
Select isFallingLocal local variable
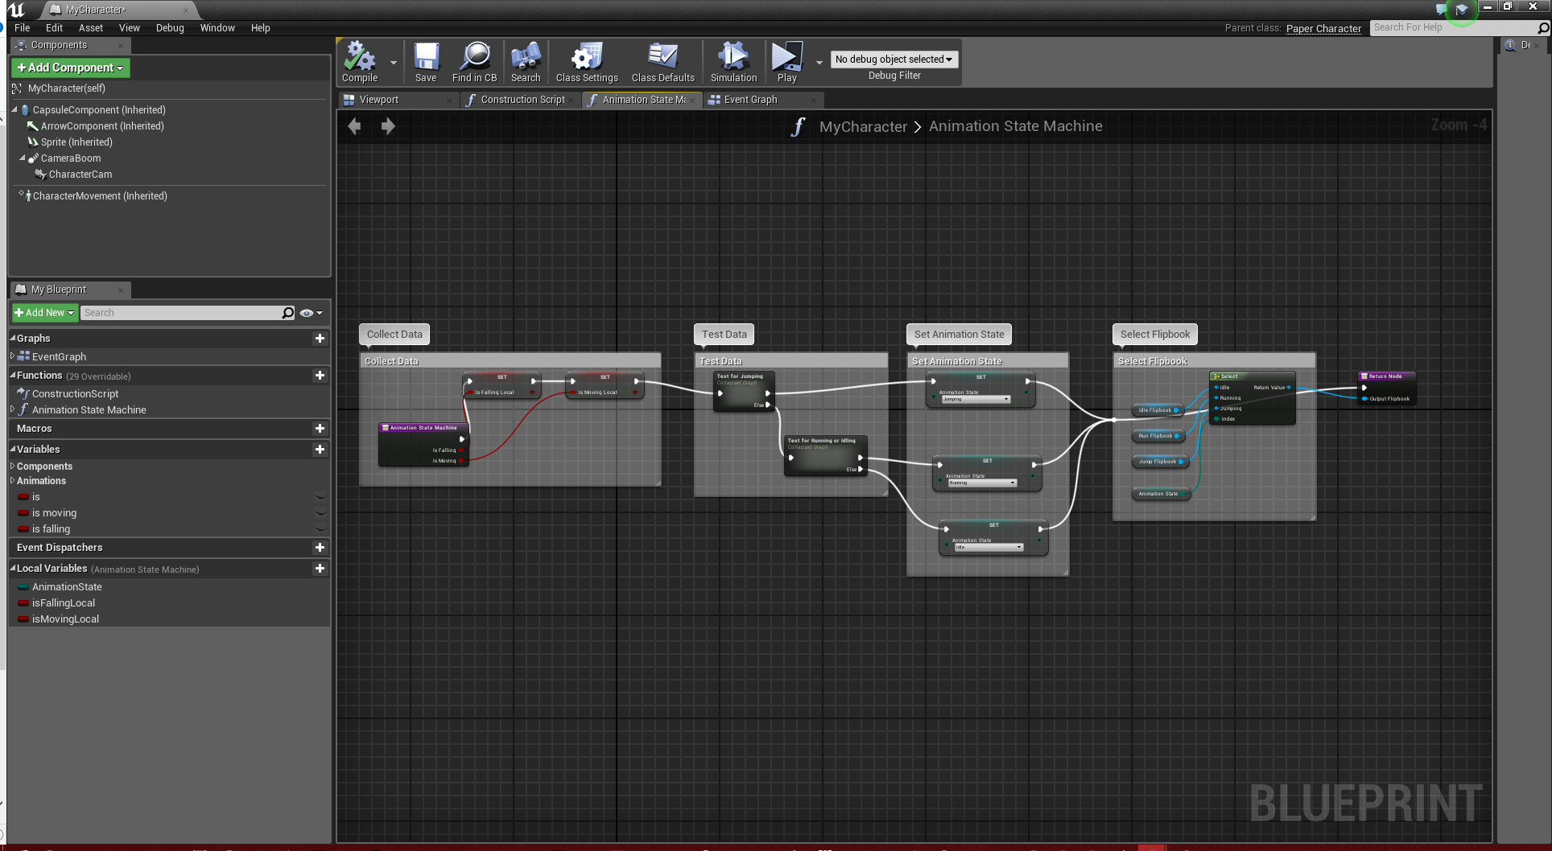(64, 602)
